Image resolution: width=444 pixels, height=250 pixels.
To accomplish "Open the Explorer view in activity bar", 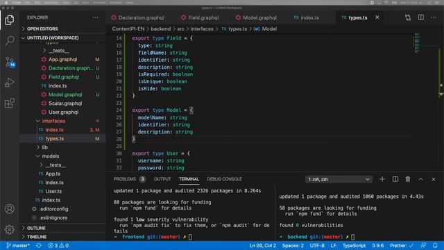I will (x=9, y=20).
